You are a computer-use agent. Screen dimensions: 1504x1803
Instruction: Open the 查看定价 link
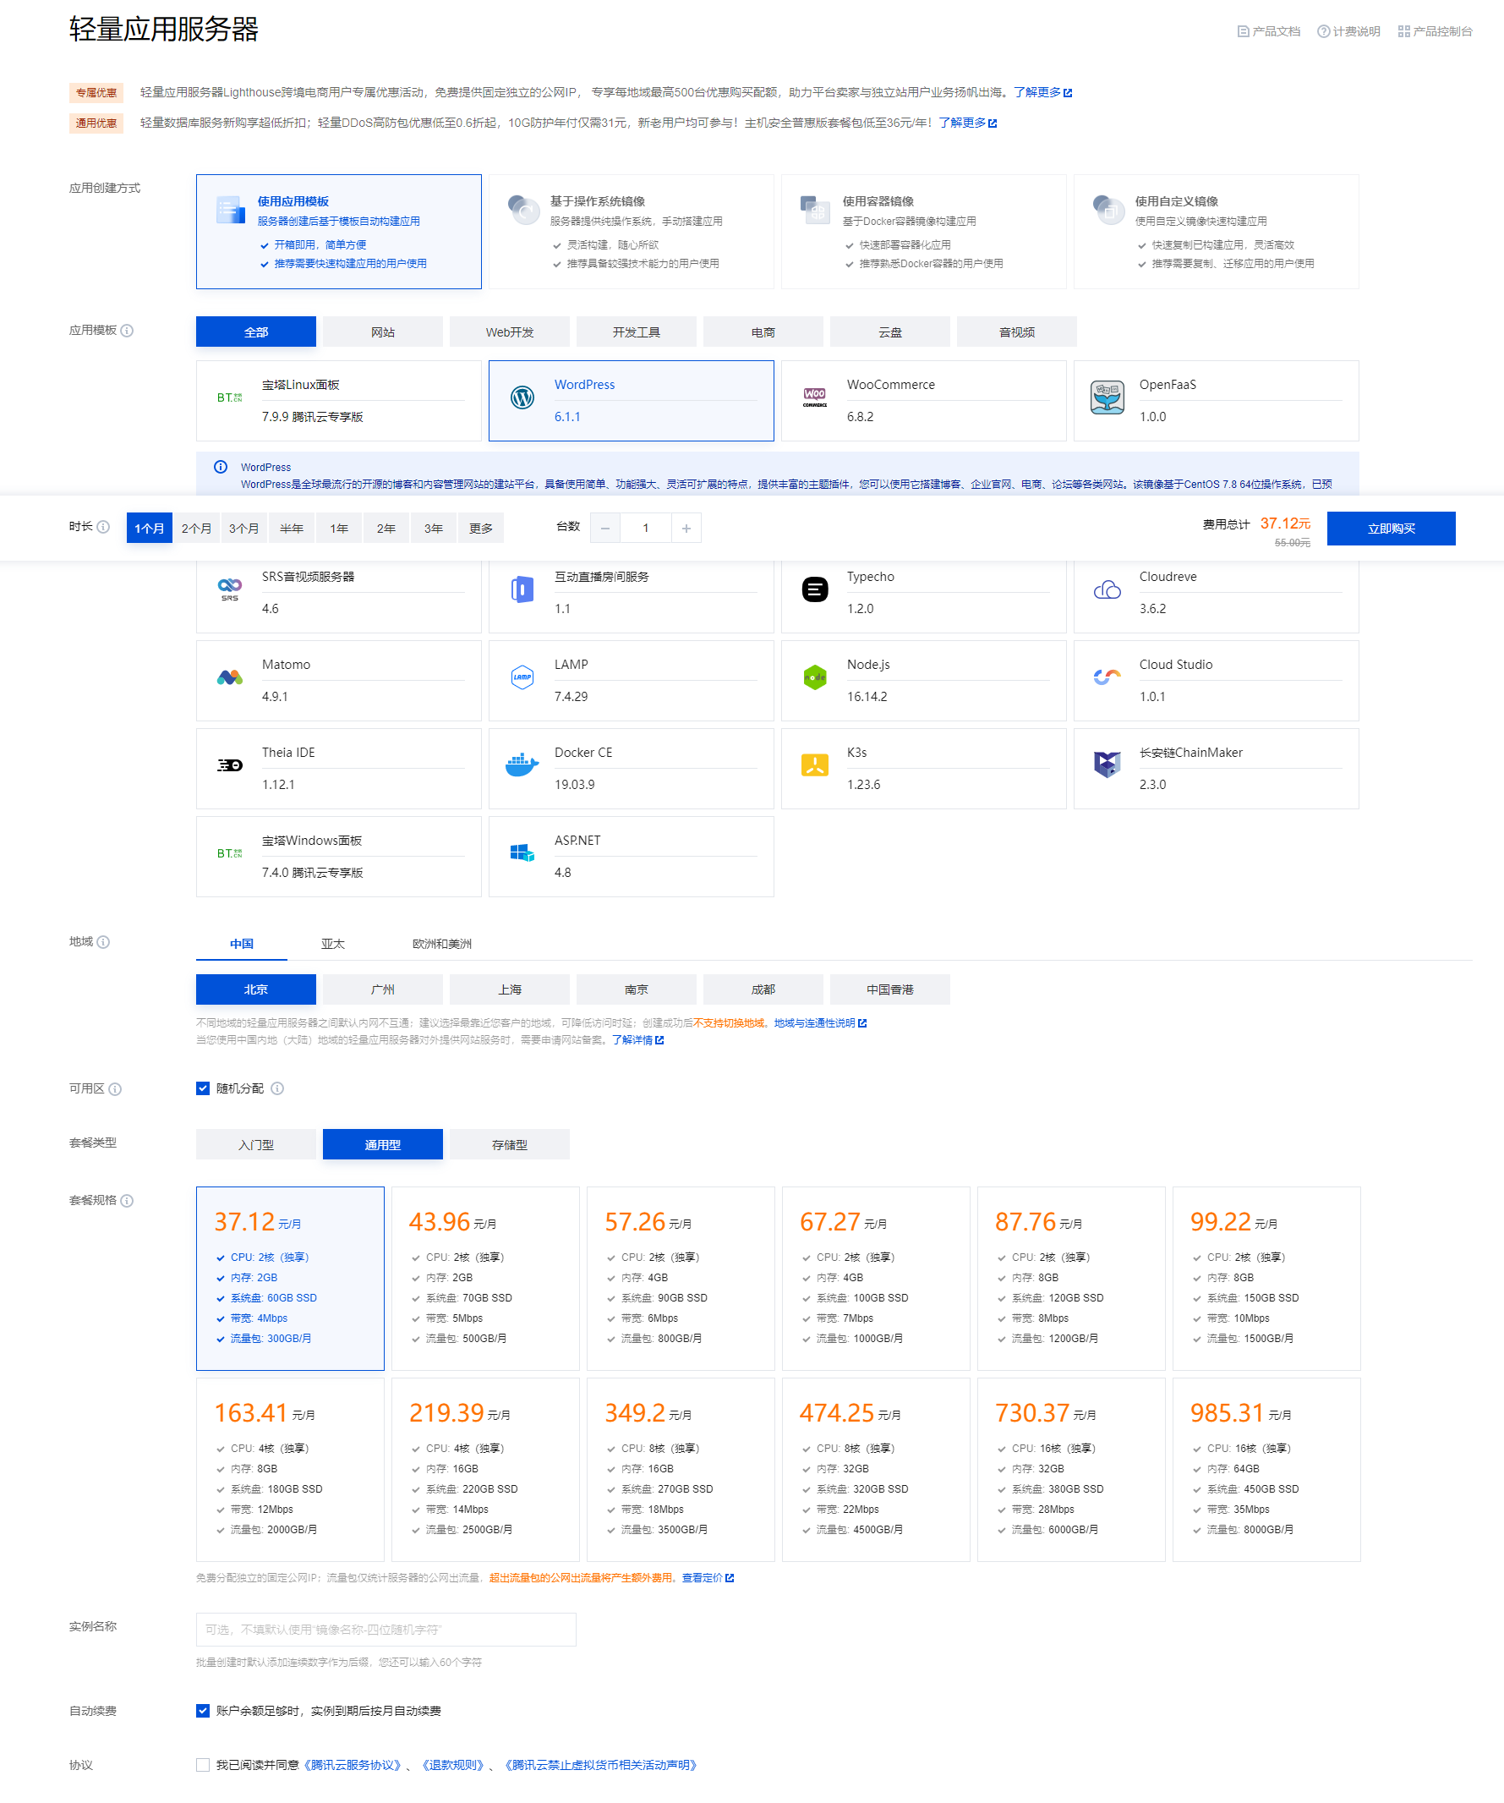point(708,1577)
